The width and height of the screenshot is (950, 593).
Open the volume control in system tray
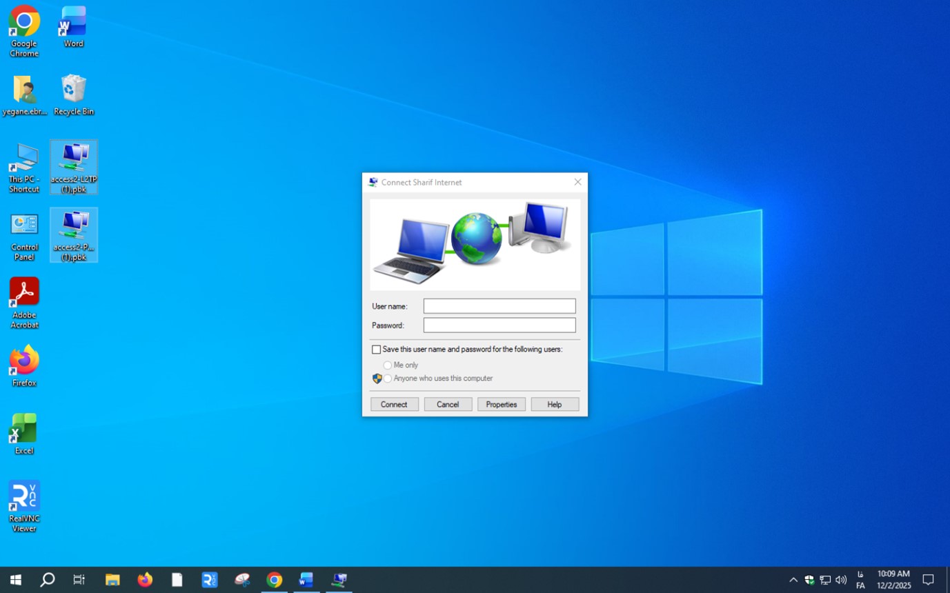841,580
